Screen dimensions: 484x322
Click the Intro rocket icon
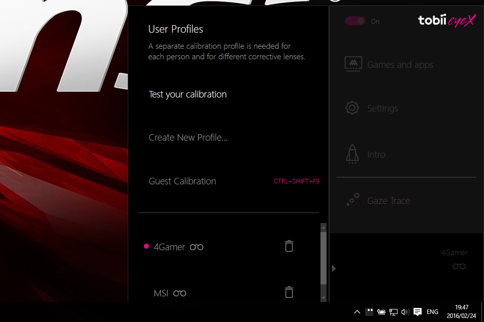352,154
